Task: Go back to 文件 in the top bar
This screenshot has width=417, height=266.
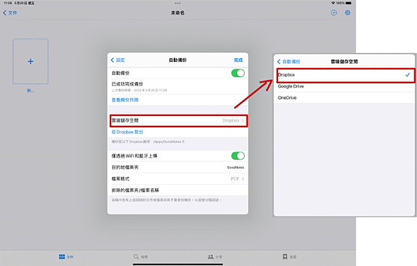Action: [x=10, y=13]
